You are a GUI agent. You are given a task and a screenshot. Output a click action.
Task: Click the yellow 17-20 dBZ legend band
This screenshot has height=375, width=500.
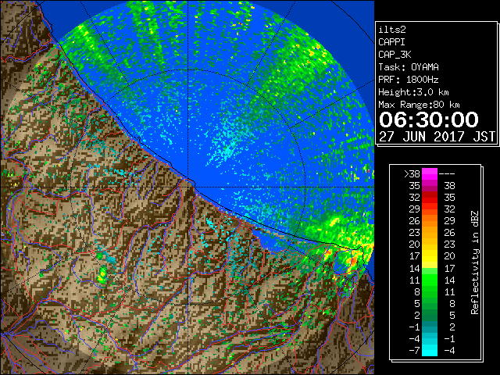pos(430,256)
